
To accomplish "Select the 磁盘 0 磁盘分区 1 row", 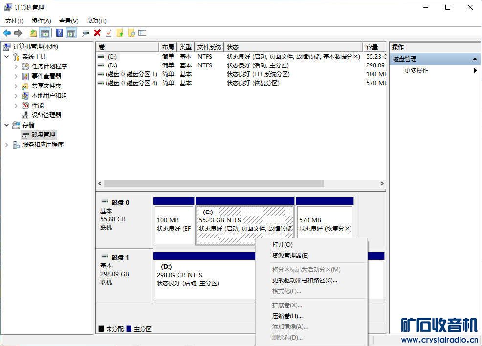I will [241, 74].
